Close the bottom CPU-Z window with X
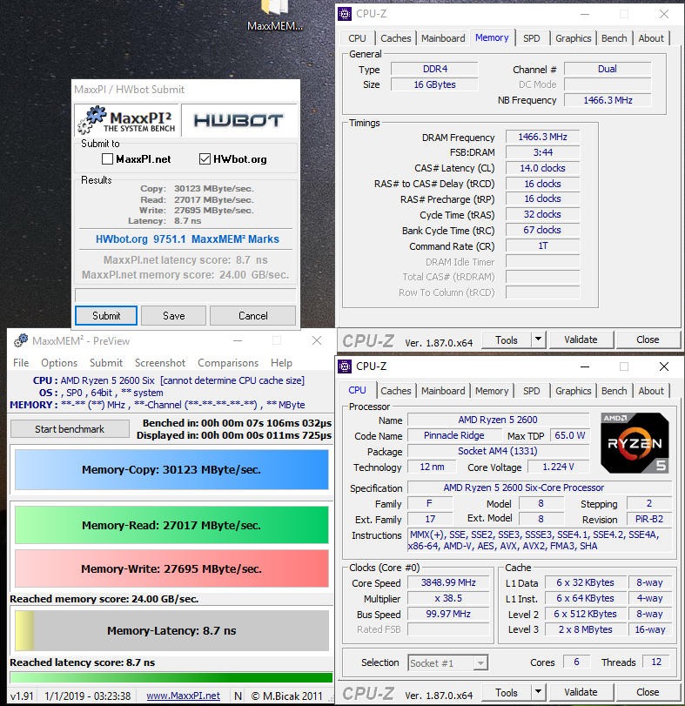The image size is (685, 706). click(x=664, y=366)
